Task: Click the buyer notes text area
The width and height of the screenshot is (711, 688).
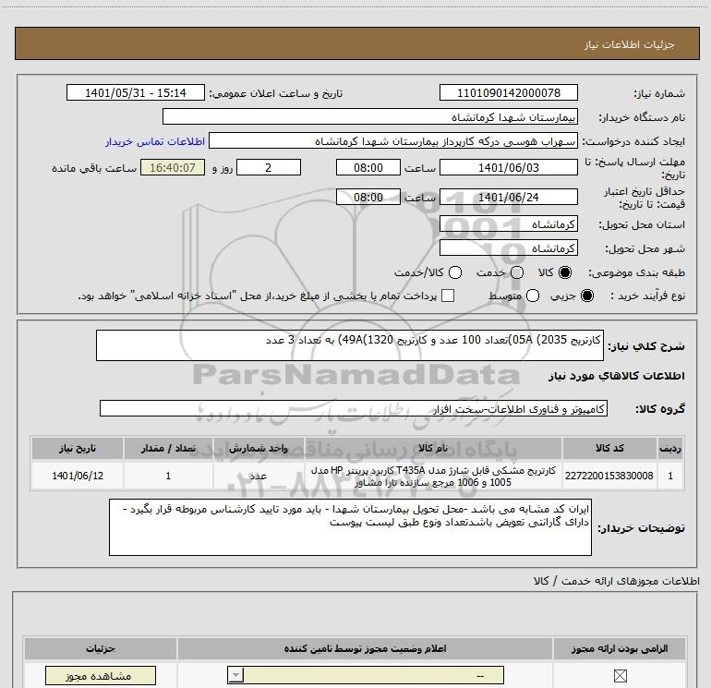Action: 350,527
